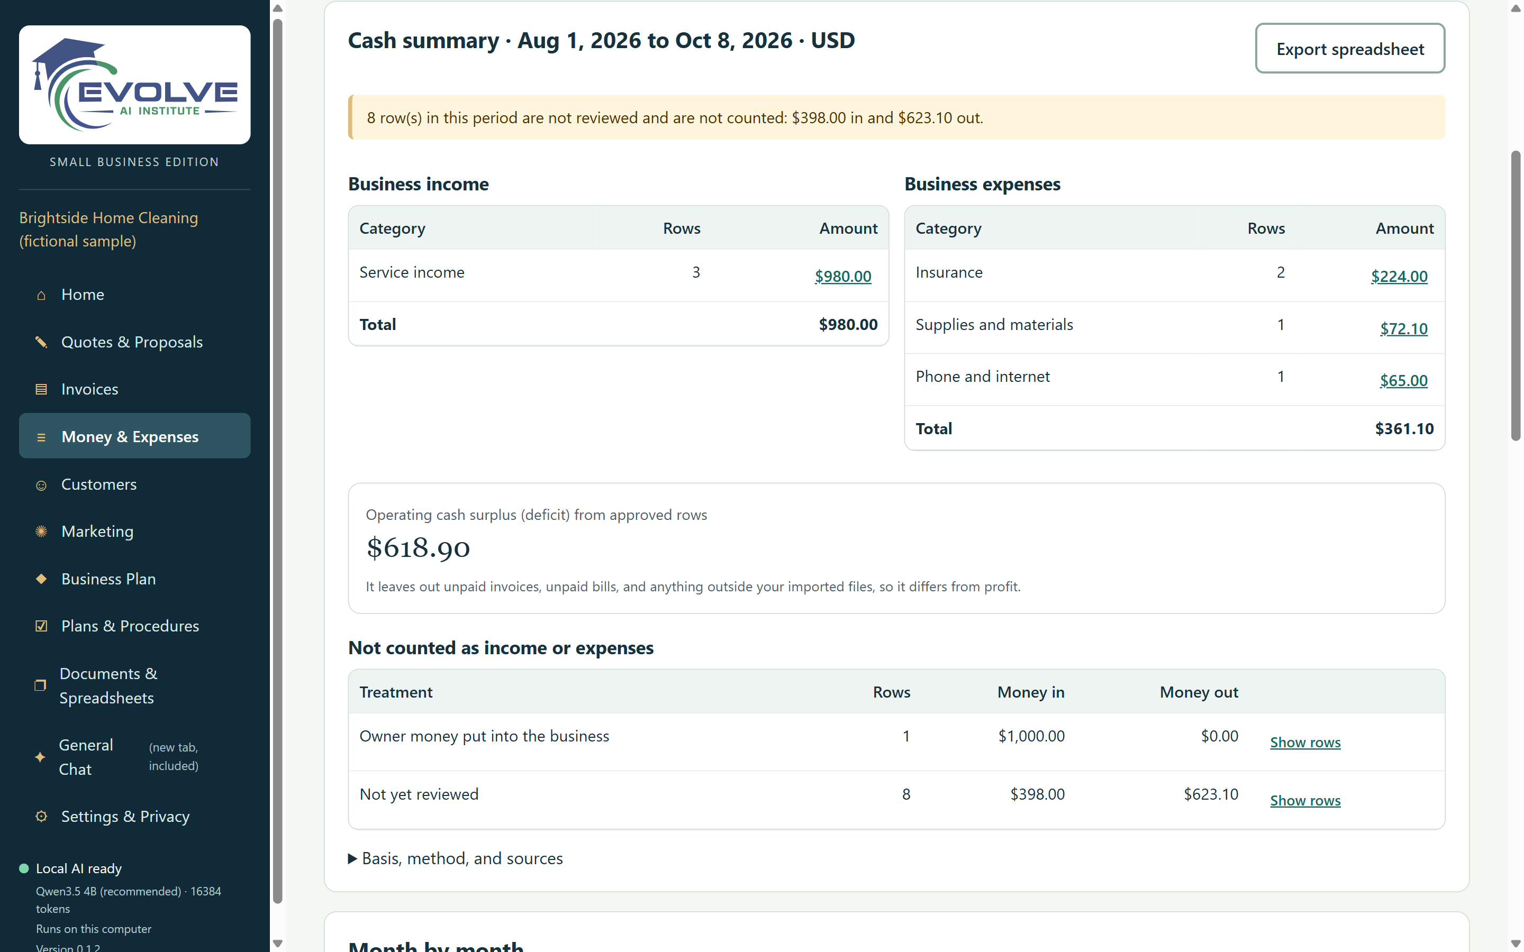
Task: Click Brightside Home Cleaning business name
Action: tap(108, 229)
